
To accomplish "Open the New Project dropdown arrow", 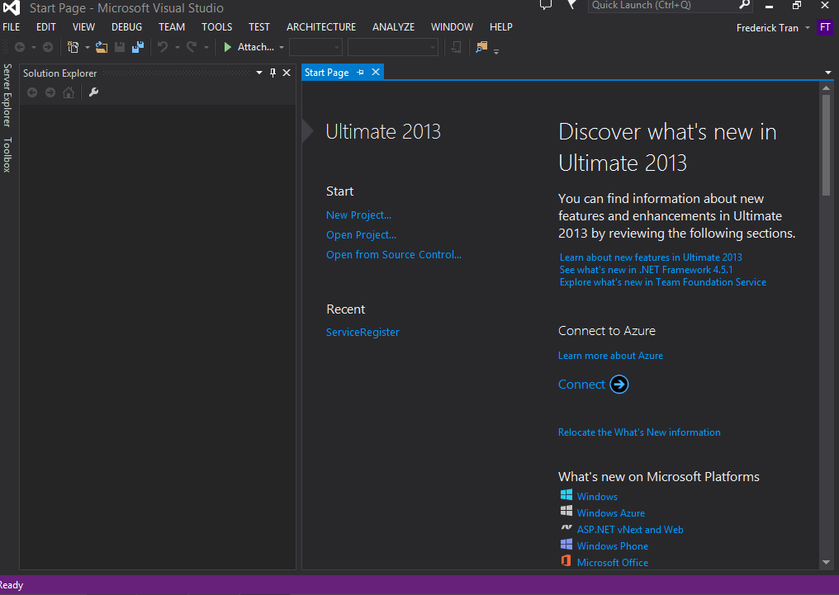I will click(x=88, y=48).
